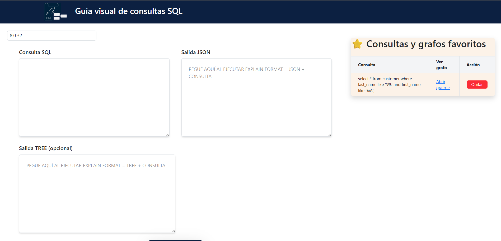Select the 'Consulta' column header

coord(367,65)
